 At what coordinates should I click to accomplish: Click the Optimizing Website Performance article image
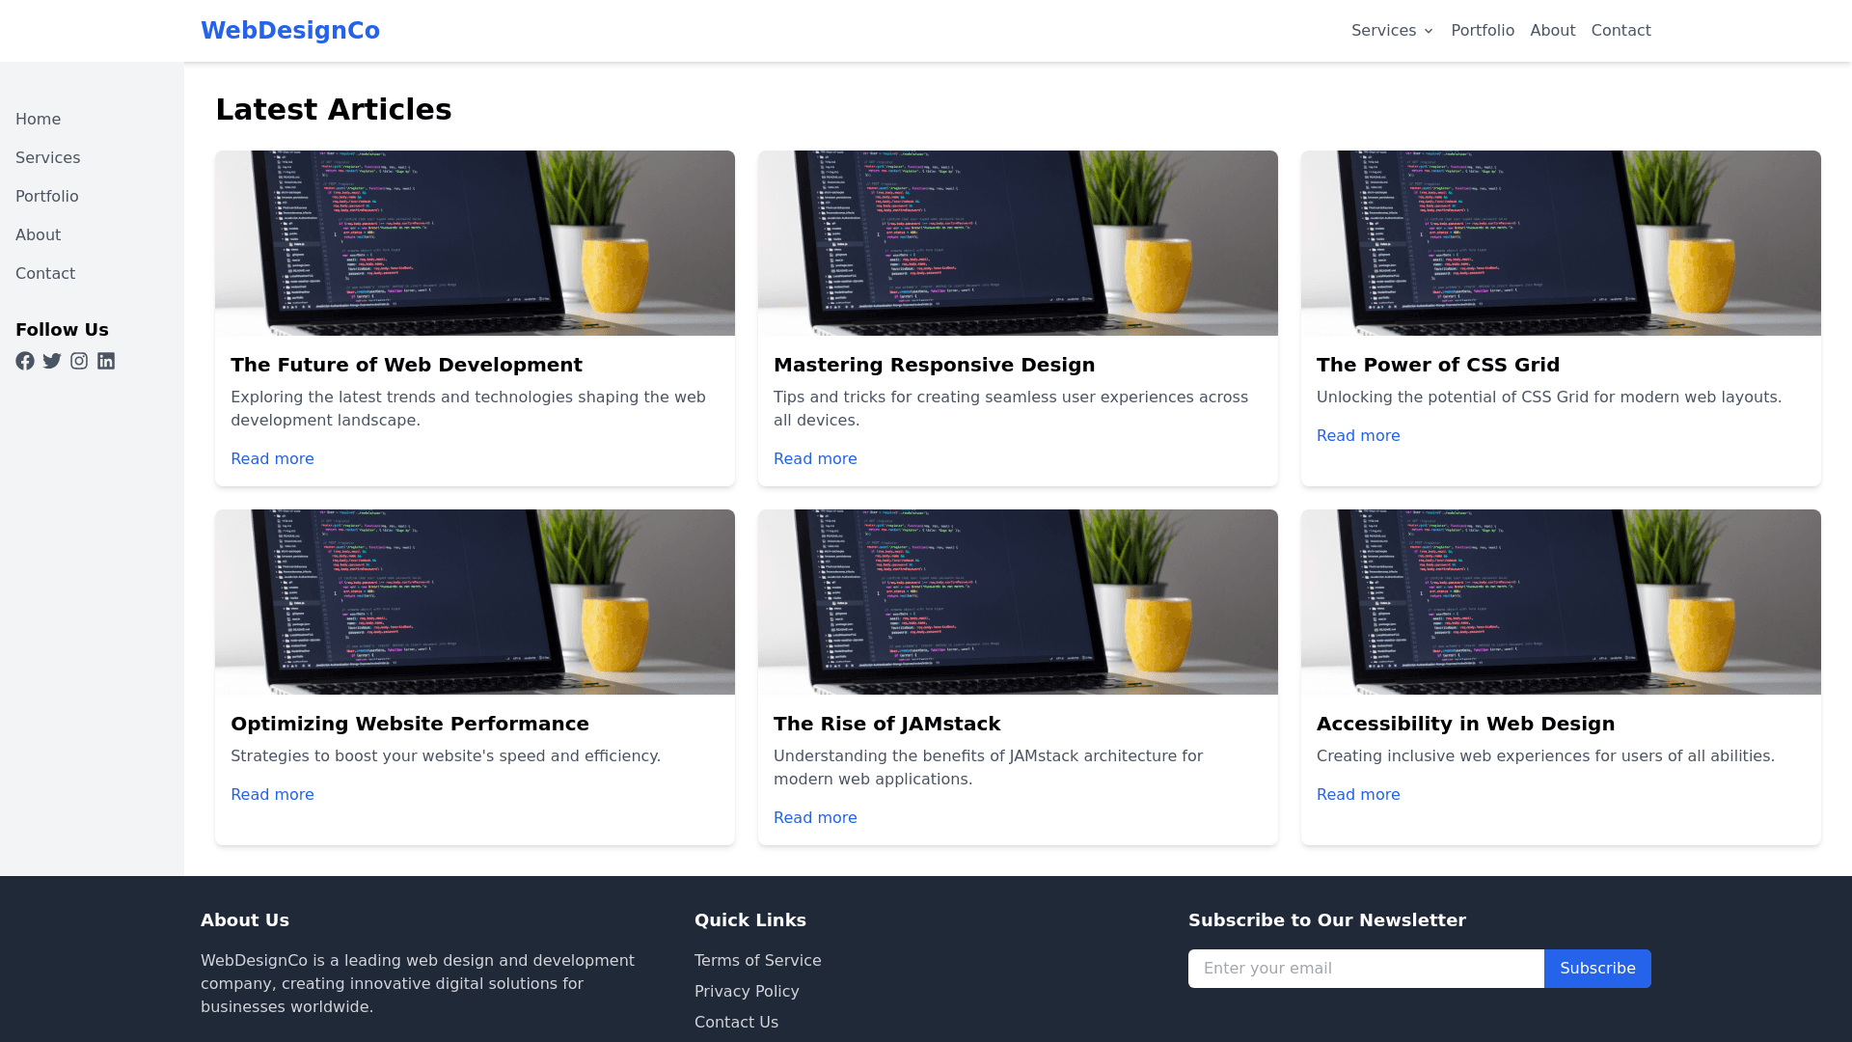click(x=475, y=602)
